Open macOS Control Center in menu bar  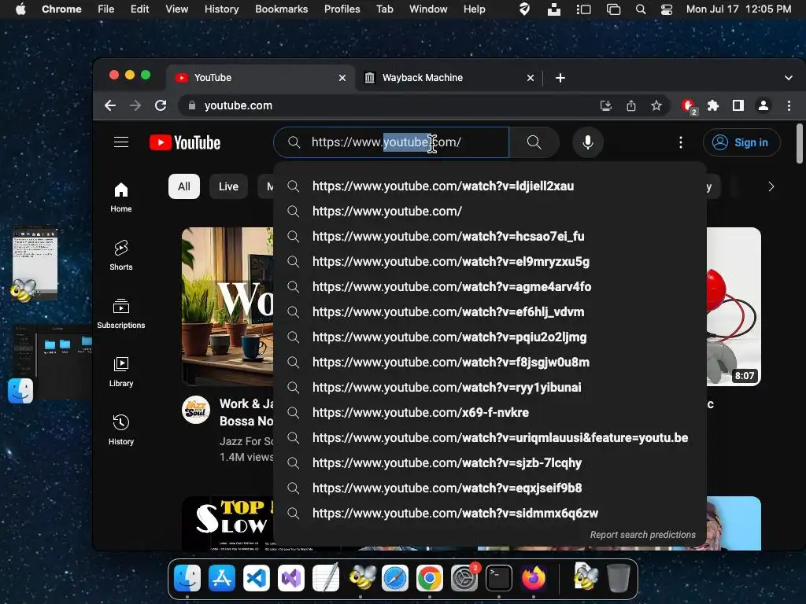coord(666,9)
